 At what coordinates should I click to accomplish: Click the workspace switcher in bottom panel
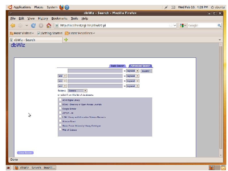tap(214, 168)
